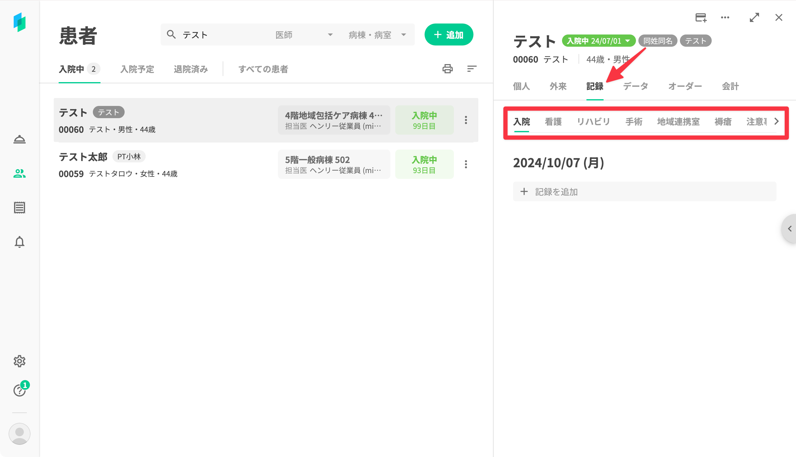The width and height of the screenshot is (796, 457).
Task: Open the 病棟・病室 filter dropdown
Action: pyautogui.click(x=377, y=35)
